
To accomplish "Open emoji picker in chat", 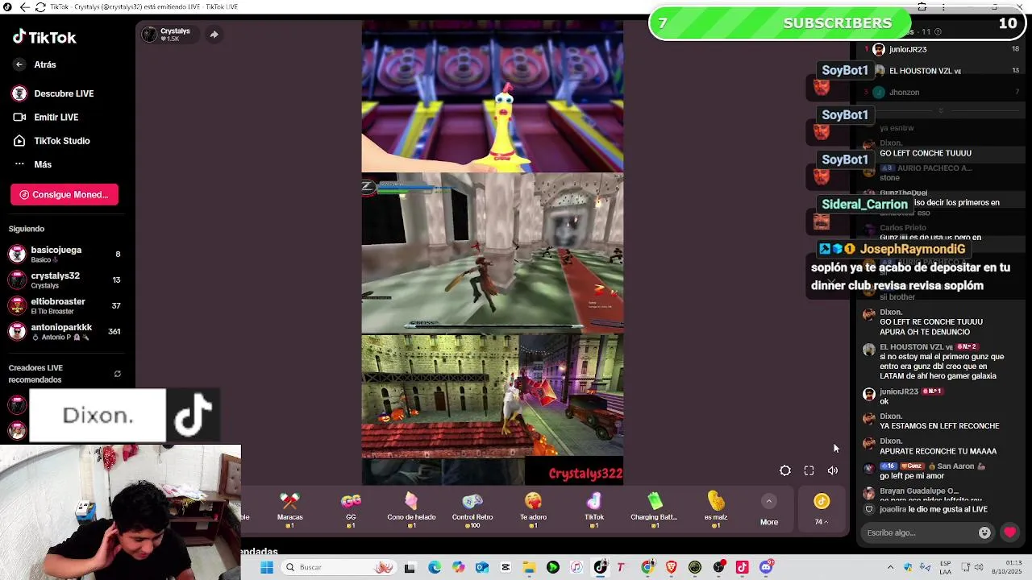I will pos(984,532).
